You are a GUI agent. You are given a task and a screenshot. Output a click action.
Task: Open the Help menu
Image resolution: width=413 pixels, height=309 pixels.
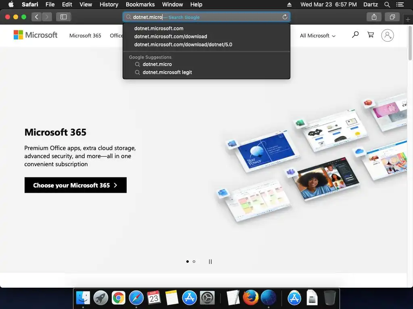coord(196,4)
